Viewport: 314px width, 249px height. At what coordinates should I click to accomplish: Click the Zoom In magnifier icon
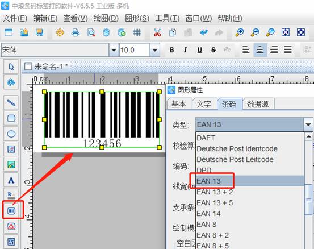240,32
